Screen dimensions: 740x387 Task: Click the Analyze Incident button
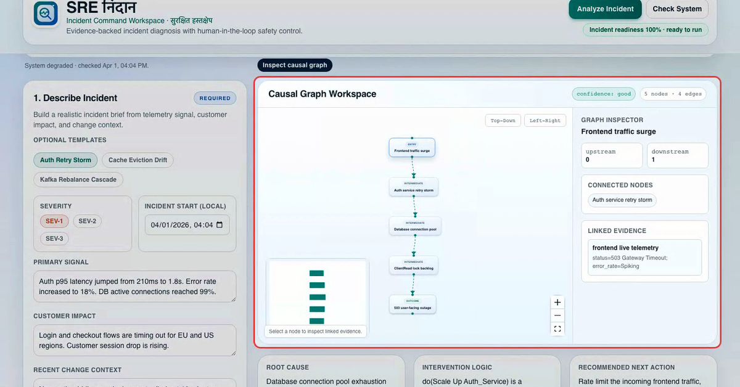pyautogui.click(x=605, y=9)
